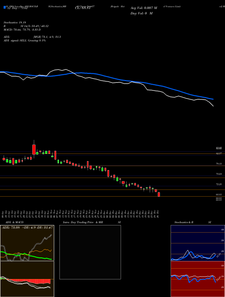225x297 pixels.
Task: Click the blue 12-day SMA legend square
Action: pos(4,7)
